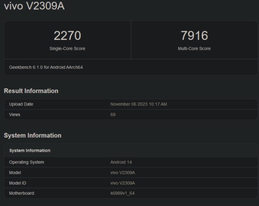Screen dimensions: 259x206
Task: Select the Views row label
Action: tap(15, 115)
